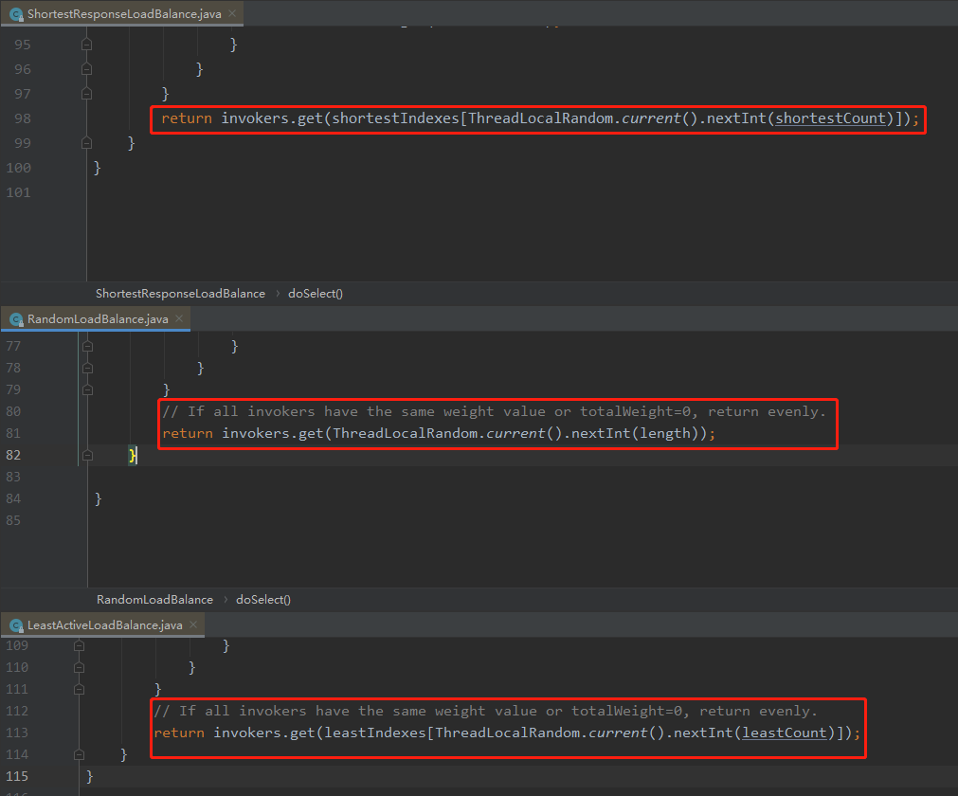Screen dimensions: 958x796
Task: Collapse the code fold at line 97
Action: (87, 94)
